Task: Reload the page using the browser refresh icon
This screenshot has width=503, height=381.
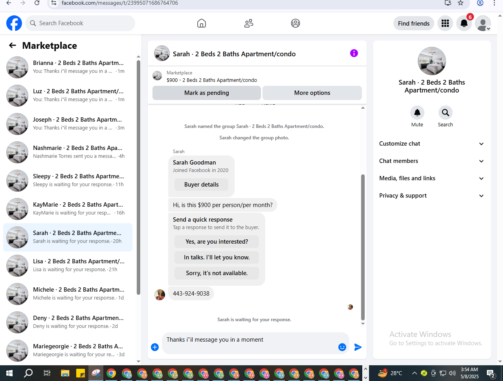Action: pos(37,3)
